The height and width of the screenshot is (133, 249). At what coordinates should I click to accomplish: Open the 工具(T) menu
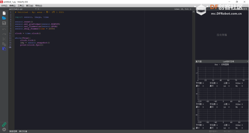(x=21, y=6)
